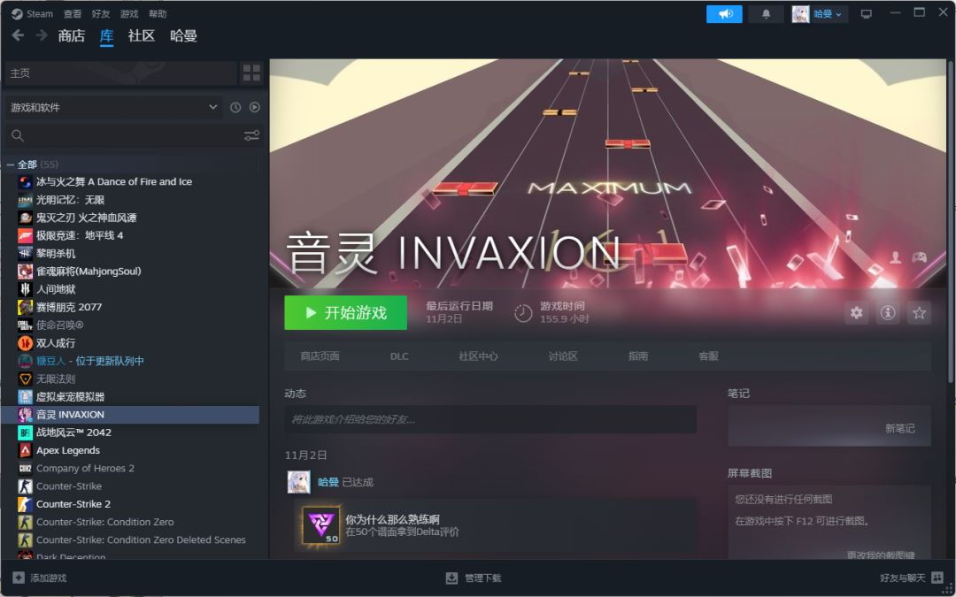The image size is (956, 597).
Task: Open the 哈曼 profile tab
Action: pyautogui.click(x=183, y=36)
